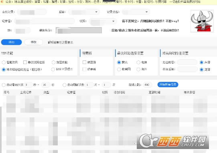Click the 更新时间 column header

pos(154,93)
